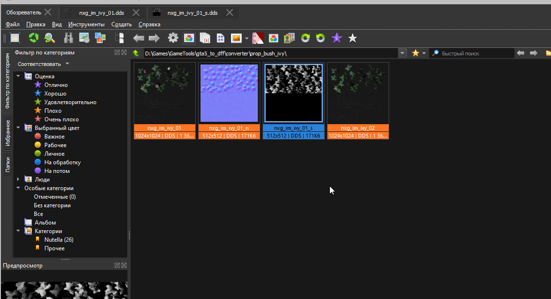Viewport: 551px width, 299px height.
Task: Click the Быстрый поиск search field
Action: 475,53
